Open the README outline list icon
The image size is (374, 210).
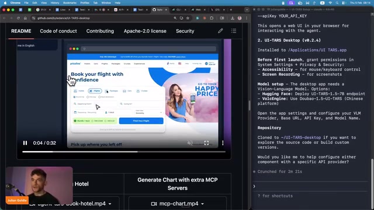coord(234,31)
